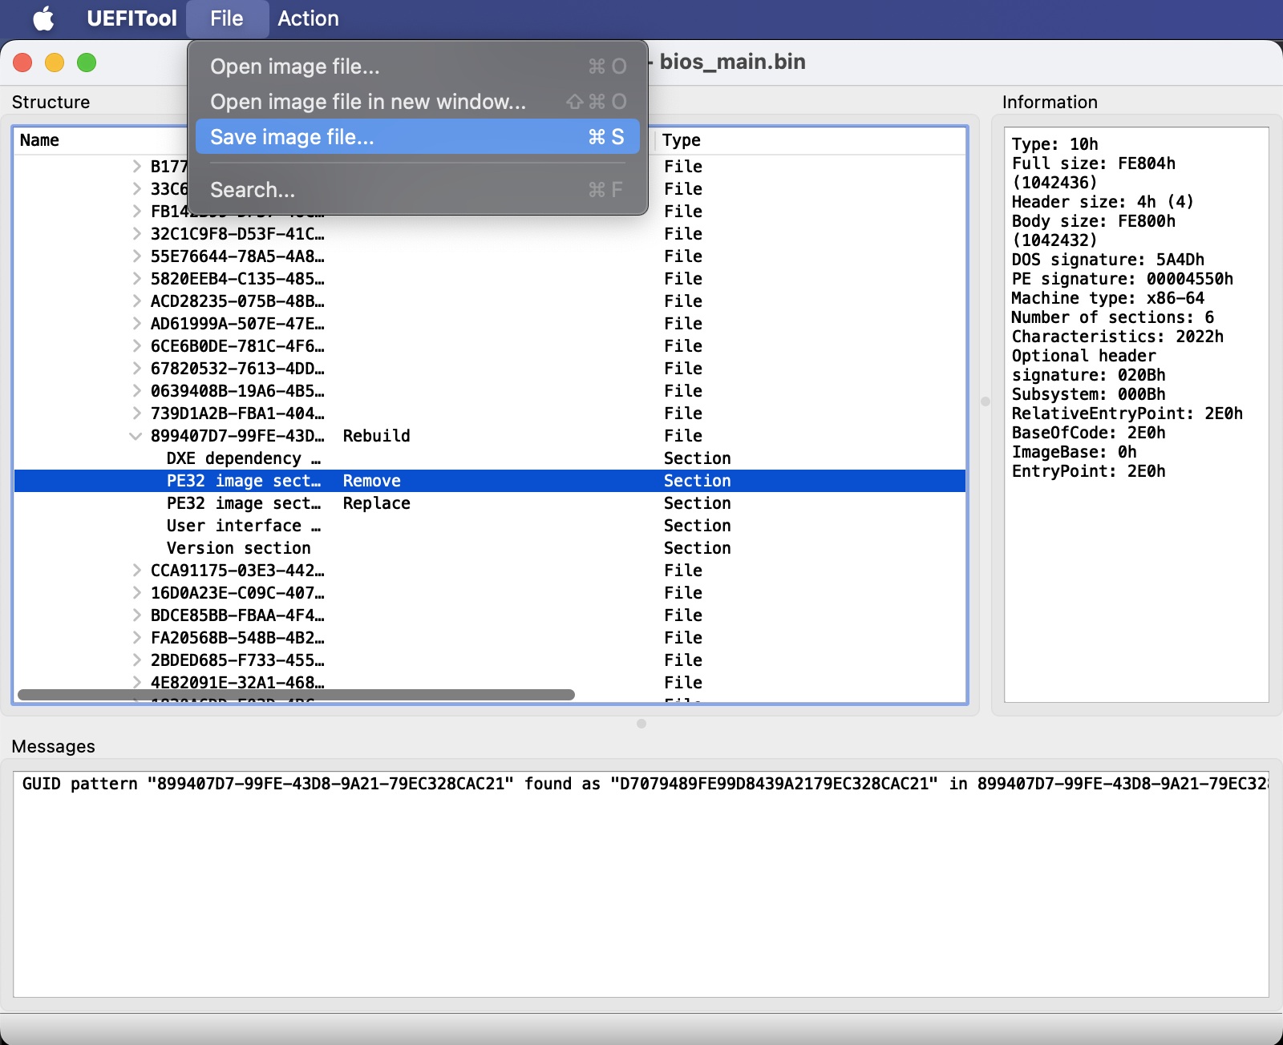Click the Subsystem: 000Bh line
1283x1045 pixels.
[x=1088, y=394]
